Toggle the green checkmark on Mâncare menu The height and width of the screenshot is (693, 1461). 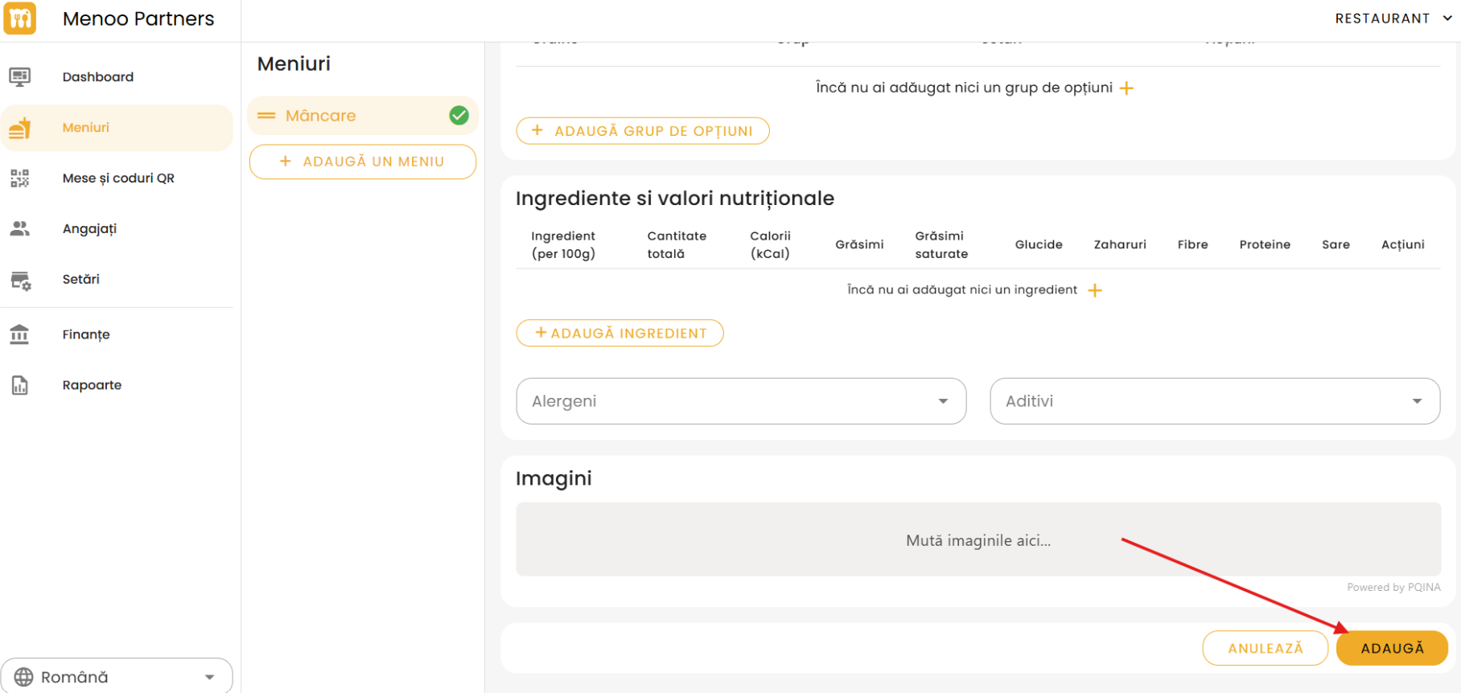coord(459,116)
